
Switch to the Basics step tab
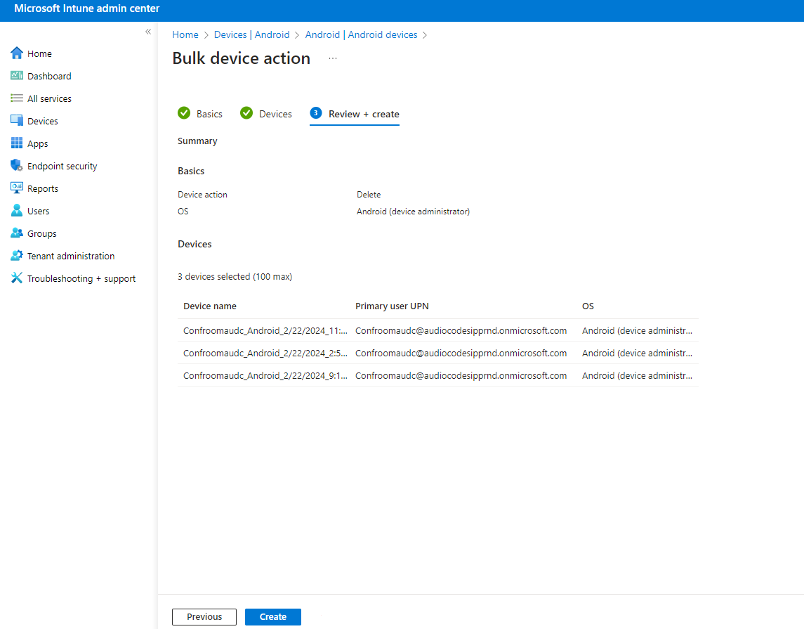click(x=200, y=114)
